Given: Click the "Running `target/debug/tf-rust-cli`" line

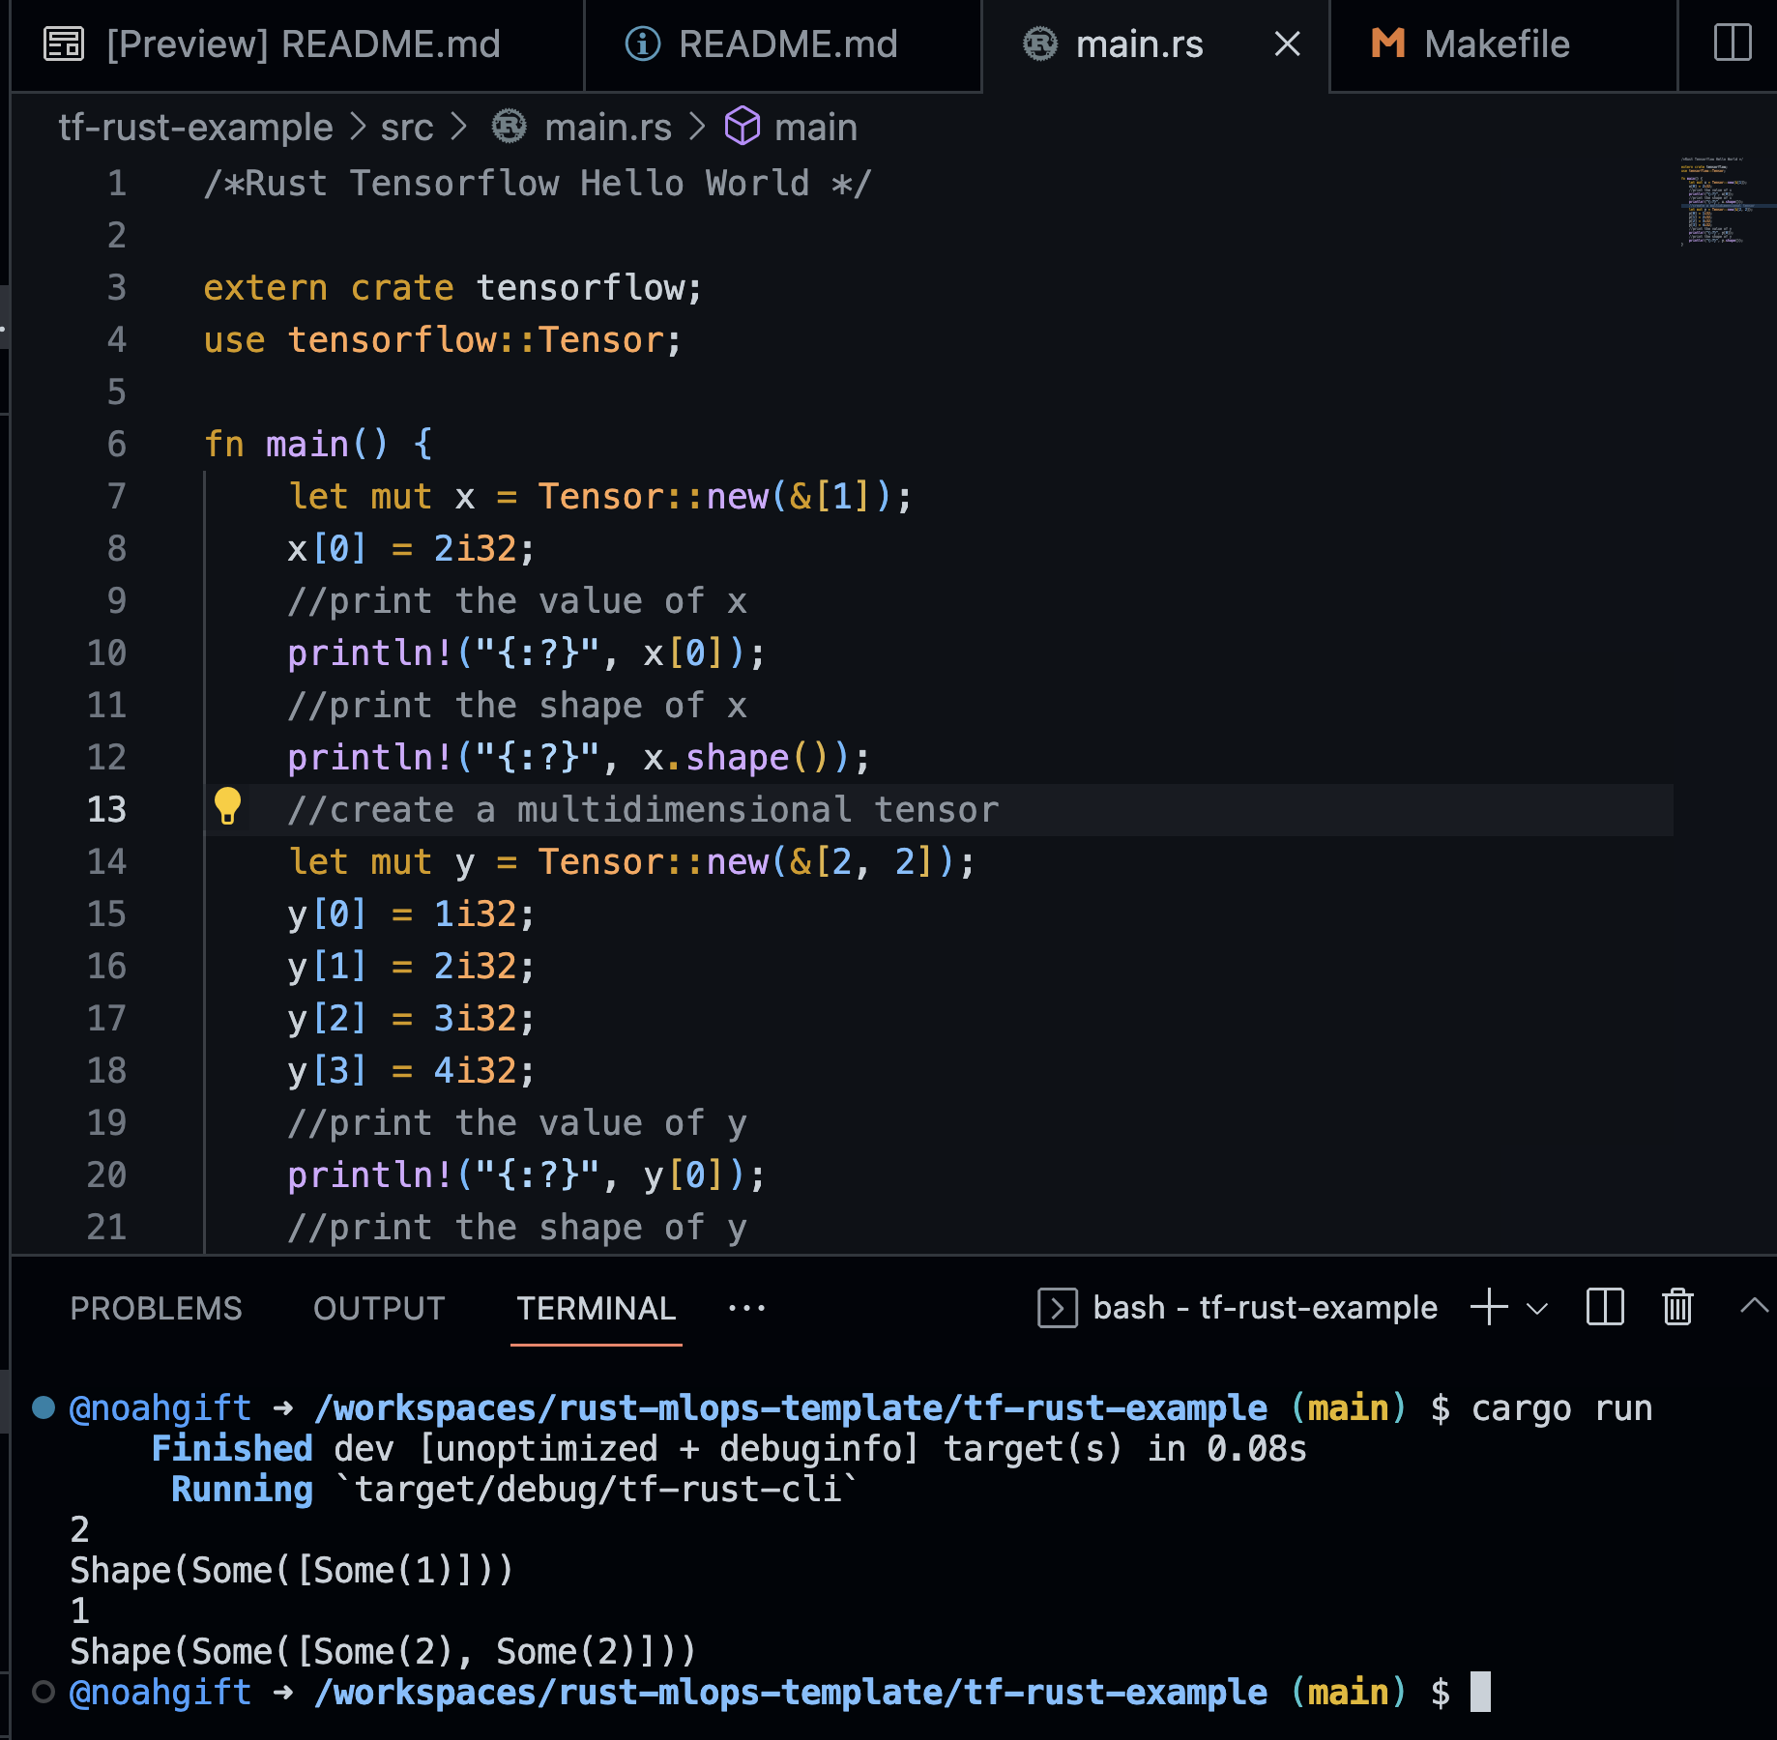Looking at the screenshot, I should (x=514, y=1490).
